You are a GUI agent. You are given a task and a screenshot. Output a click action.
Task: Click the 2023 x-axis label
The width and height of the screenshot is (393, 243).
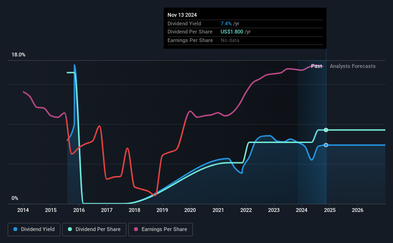point(274,210)
